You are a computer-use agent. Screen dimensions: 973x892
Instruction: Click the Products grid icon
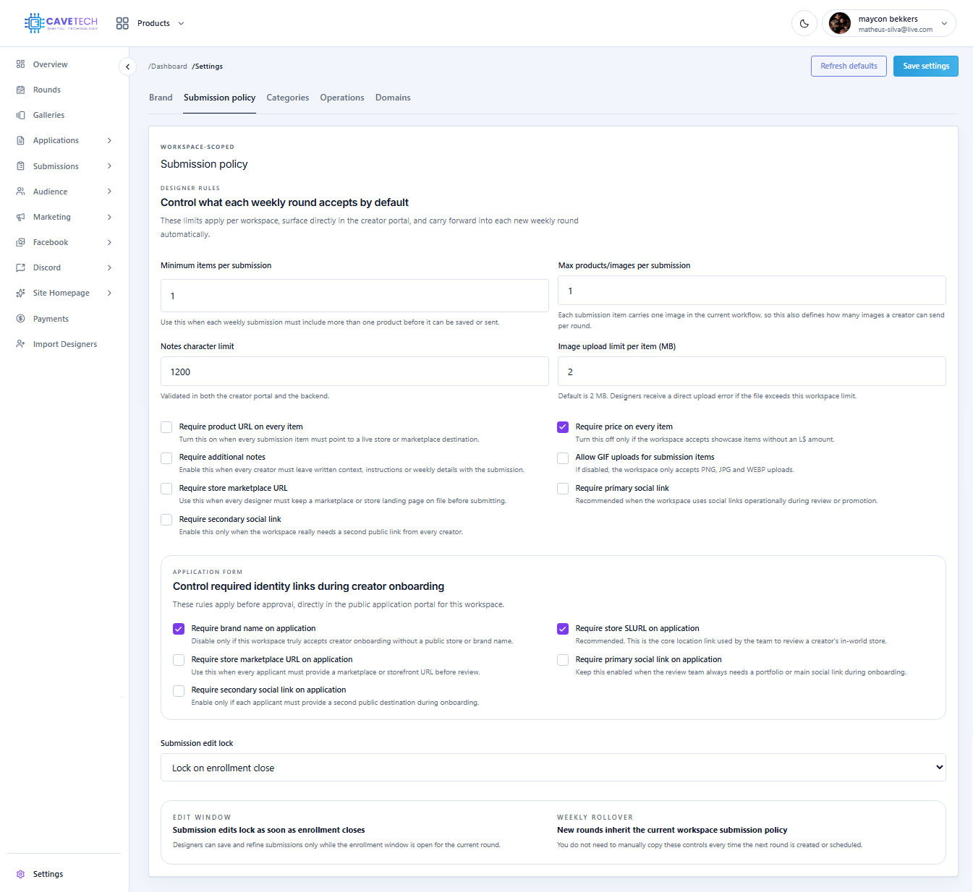(122, 23)
